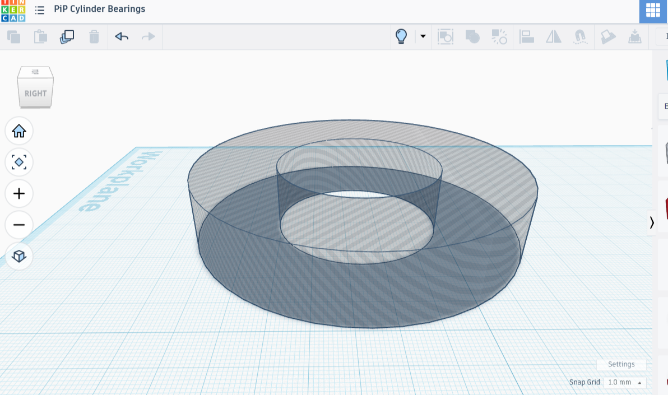Click the Align tool icon
668x395 pixels.
coord(527,36)
